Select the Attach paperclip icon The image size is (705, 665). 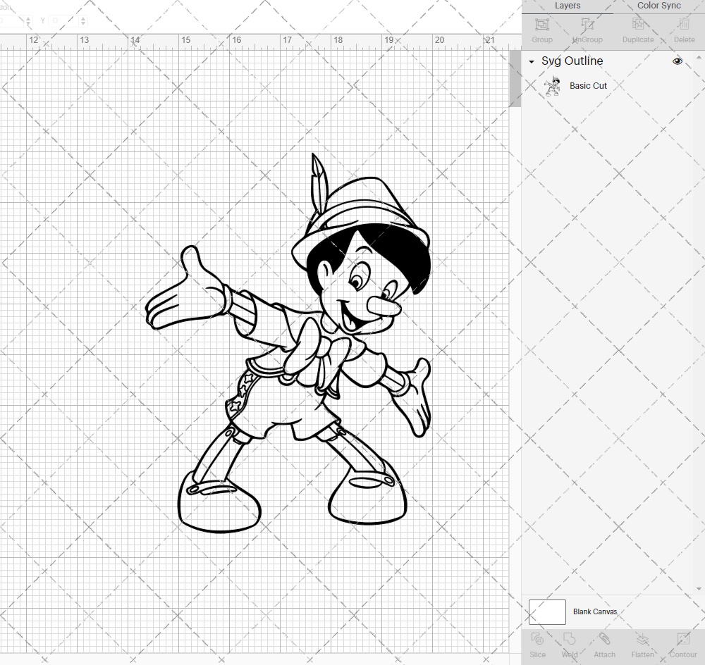point(604,640)
